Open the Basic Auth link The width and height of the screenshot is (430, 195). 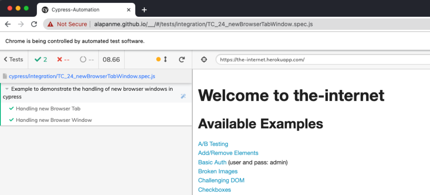coord(212,162)
